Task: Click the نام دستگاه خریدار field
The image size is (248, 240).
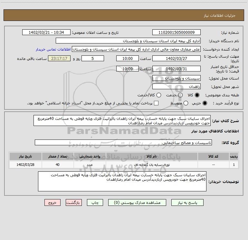Action: pyautogui.click(x=128, y=41)
